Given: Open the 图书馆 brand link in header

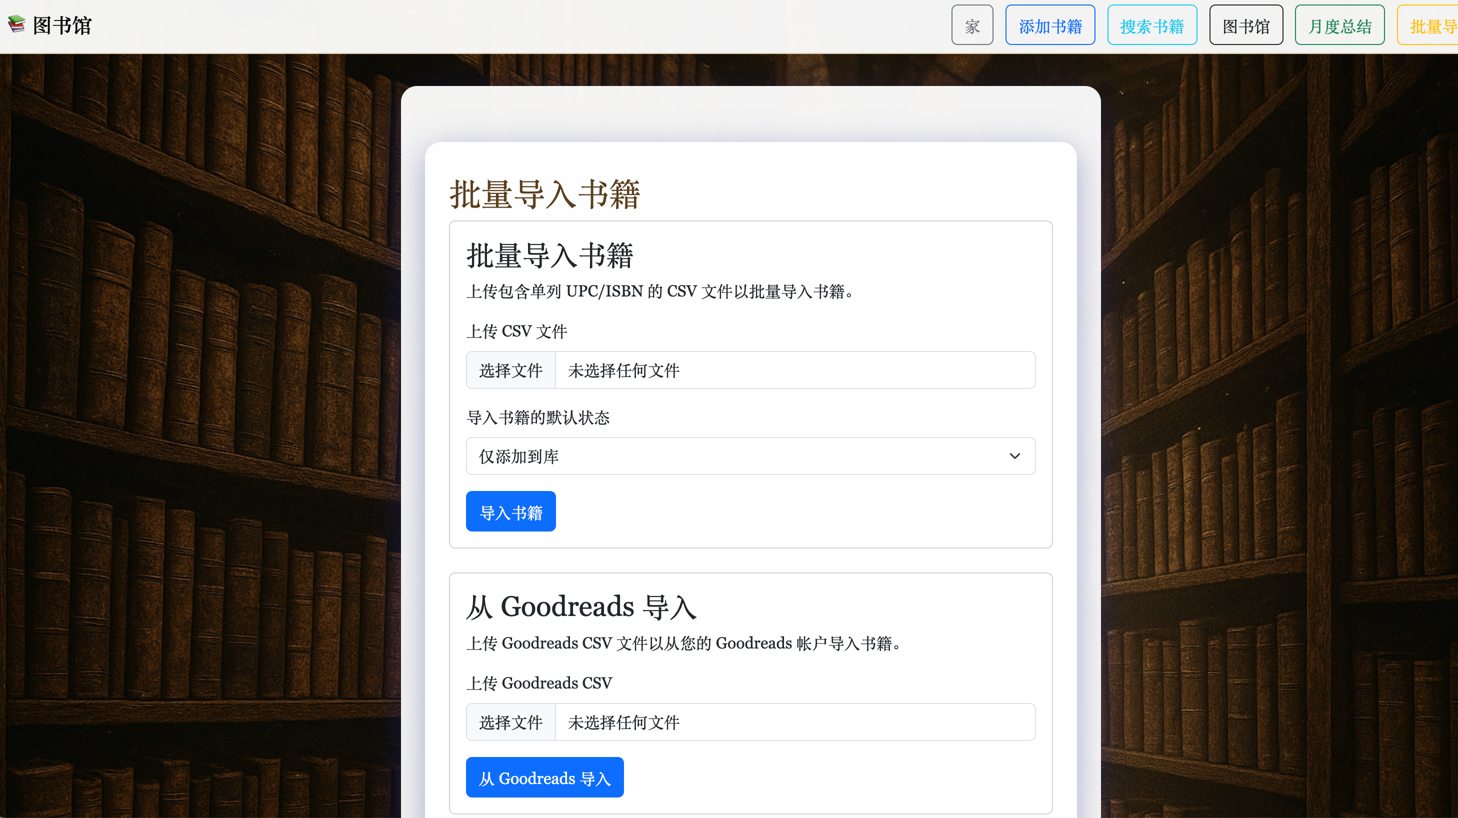Looking at the screenshot, I should [50, 25].
